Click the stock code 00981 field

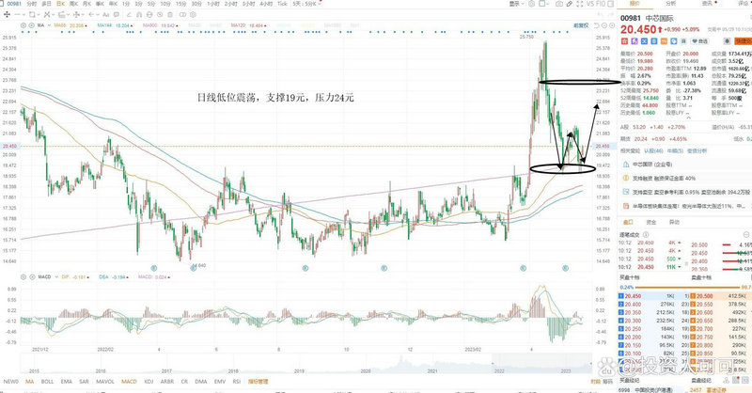(14, 4)
